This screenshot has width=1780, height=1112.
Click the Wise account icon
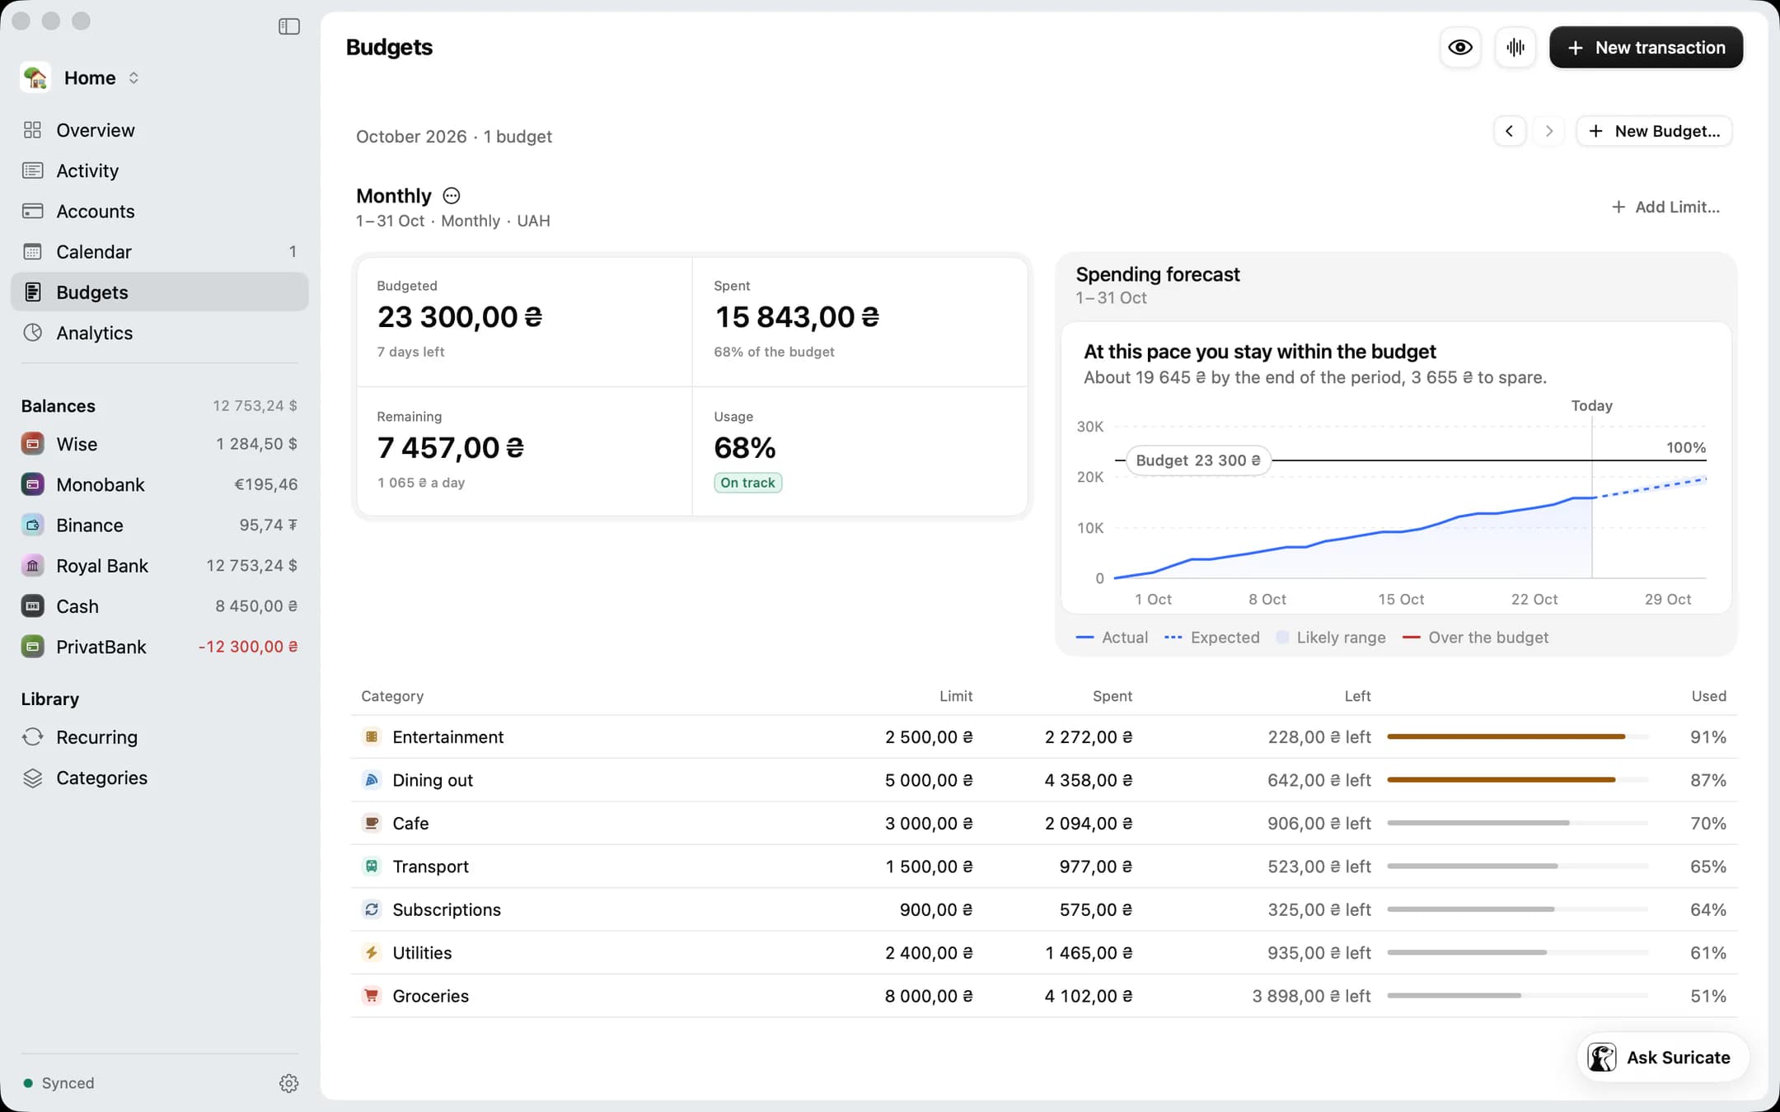point(32,444)
